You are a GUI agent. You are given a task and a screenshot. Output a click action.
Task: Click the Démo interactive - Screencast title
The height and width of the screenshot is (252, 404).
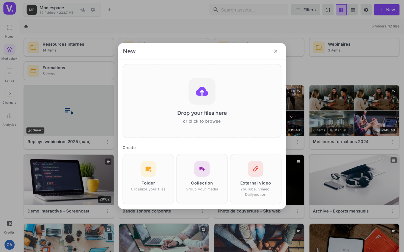58,211
